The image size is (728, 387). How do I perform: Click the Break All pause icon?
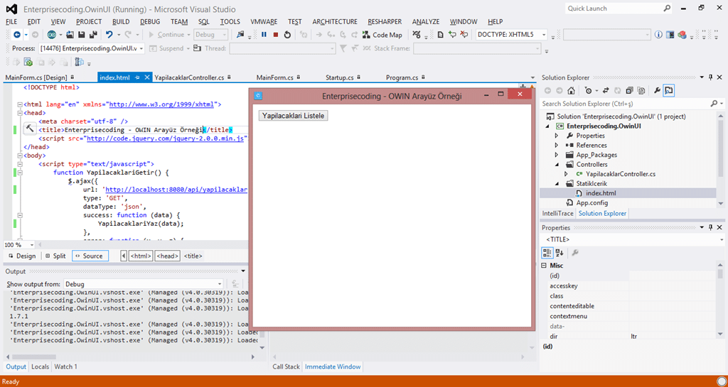tap(264, 35)
